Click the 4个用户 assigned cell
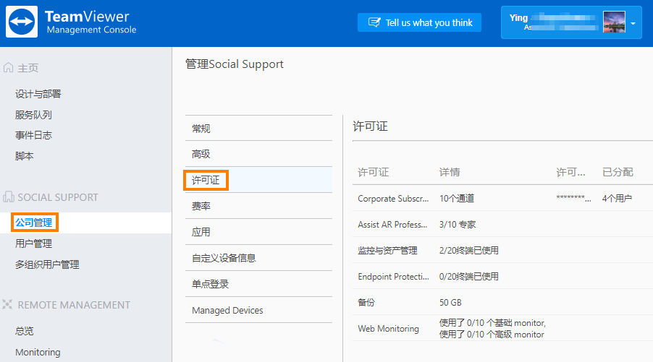This screenshot has width=653, height=362. tap(617, 198)
